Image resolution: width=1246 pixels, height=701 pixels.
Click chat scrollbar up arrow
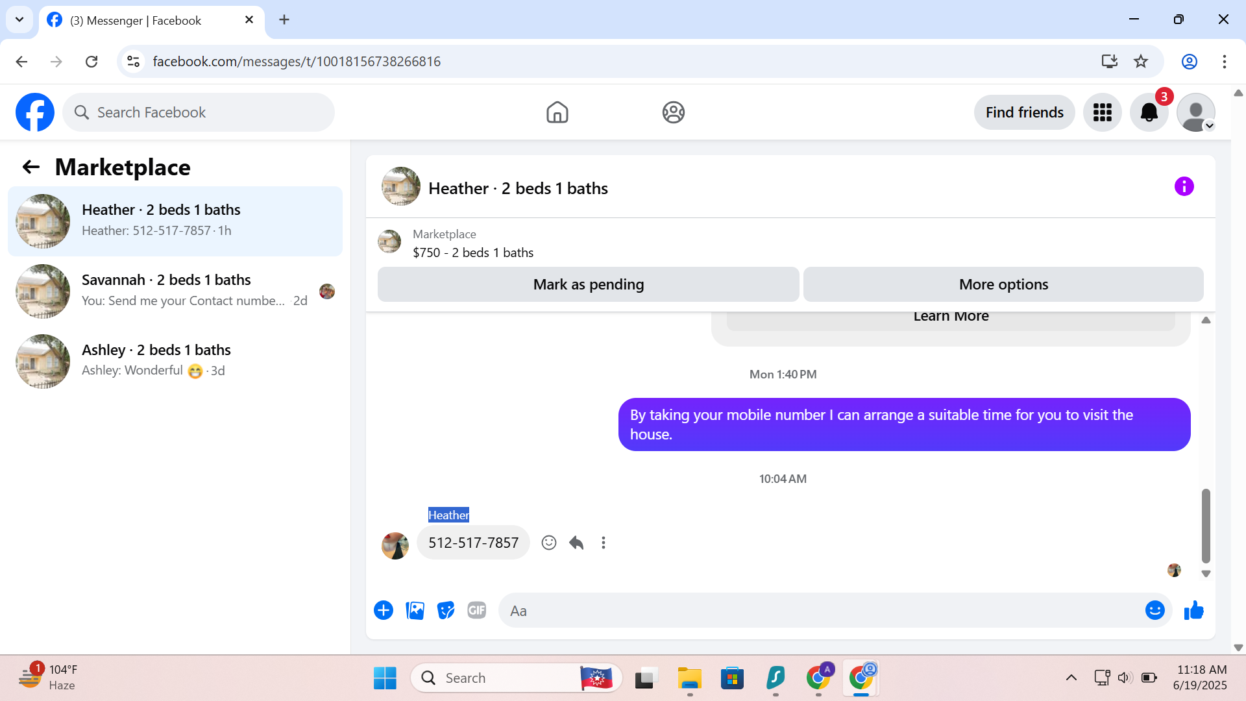click(x=1206, y=320)
